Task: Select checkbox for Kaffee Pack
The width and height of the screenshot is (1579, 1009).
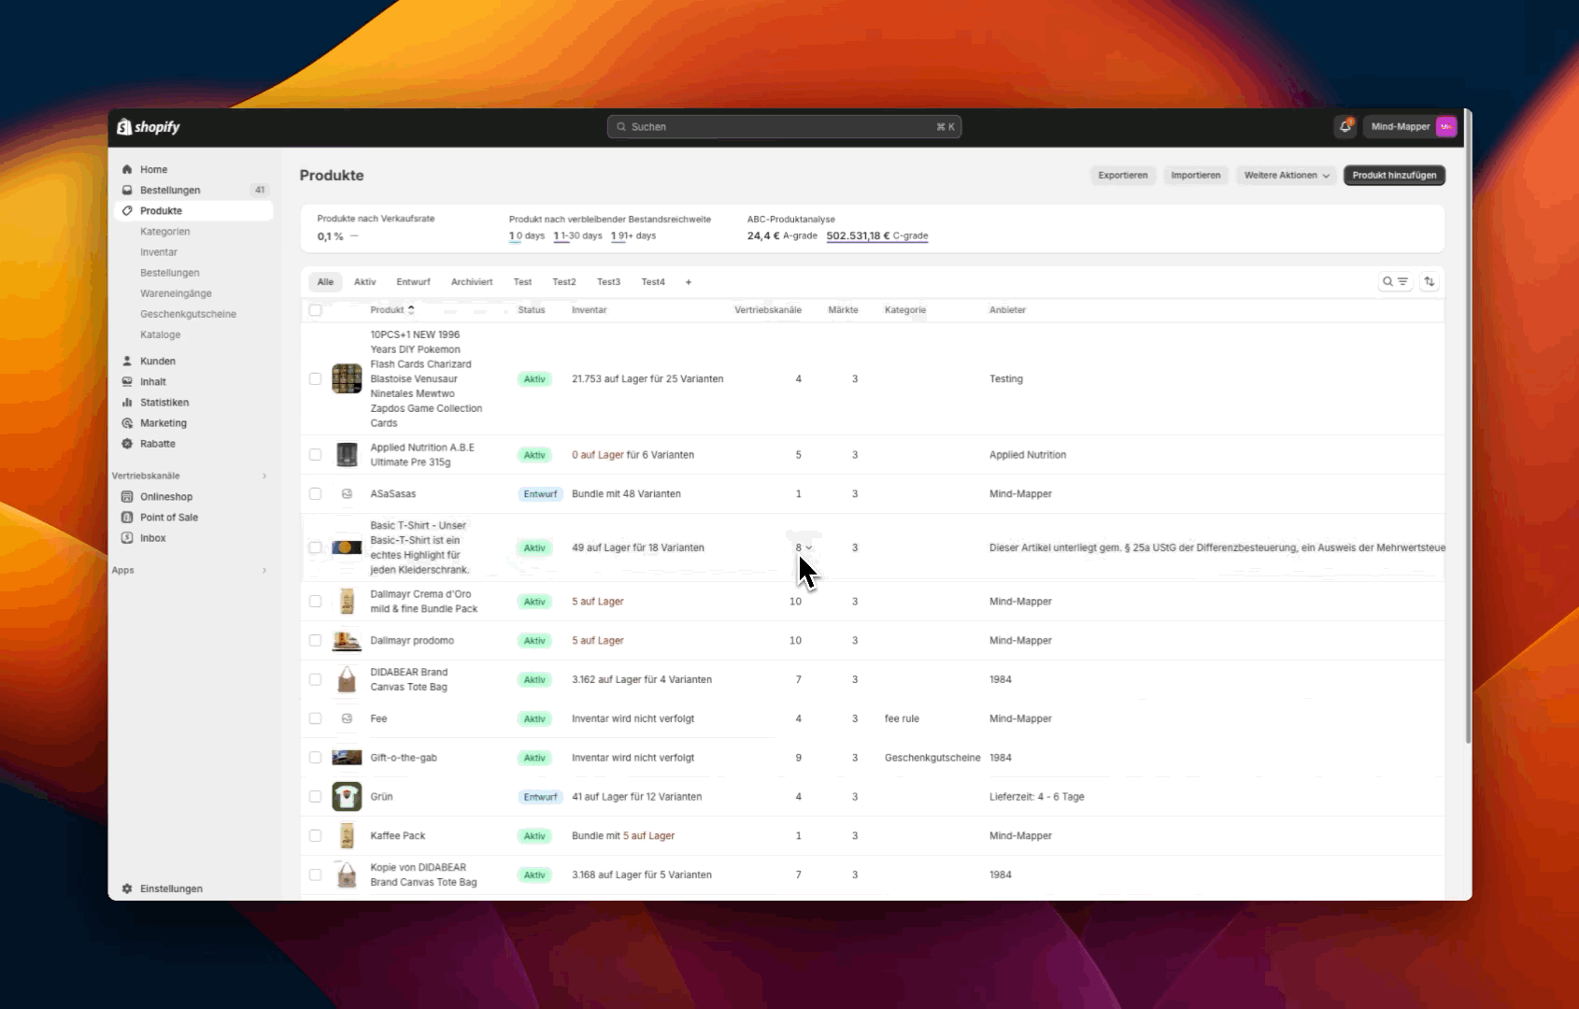Action: tap(315, 835)
